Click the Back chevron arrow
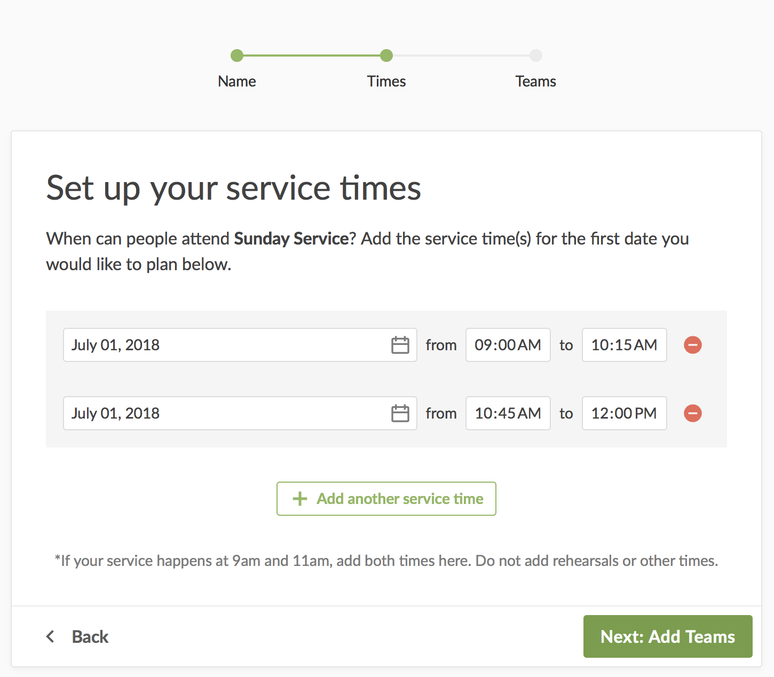This screenshot has height=677, width=774. click(51, 636)
